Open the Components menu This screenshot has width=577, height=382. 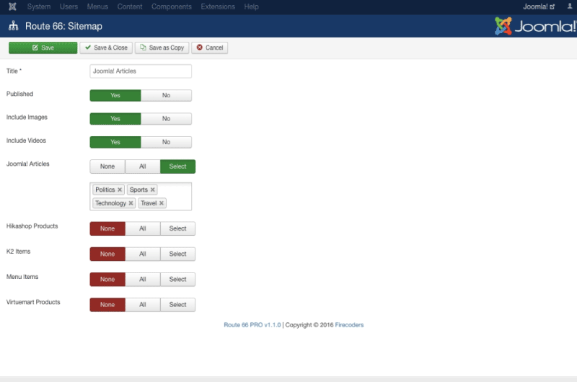pos(172,6)
